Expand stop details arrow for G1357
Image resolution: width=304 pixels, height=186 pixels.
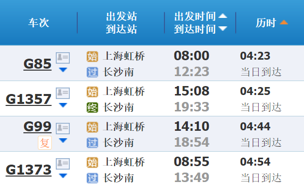pyautogui.click(x=63, y=105)
